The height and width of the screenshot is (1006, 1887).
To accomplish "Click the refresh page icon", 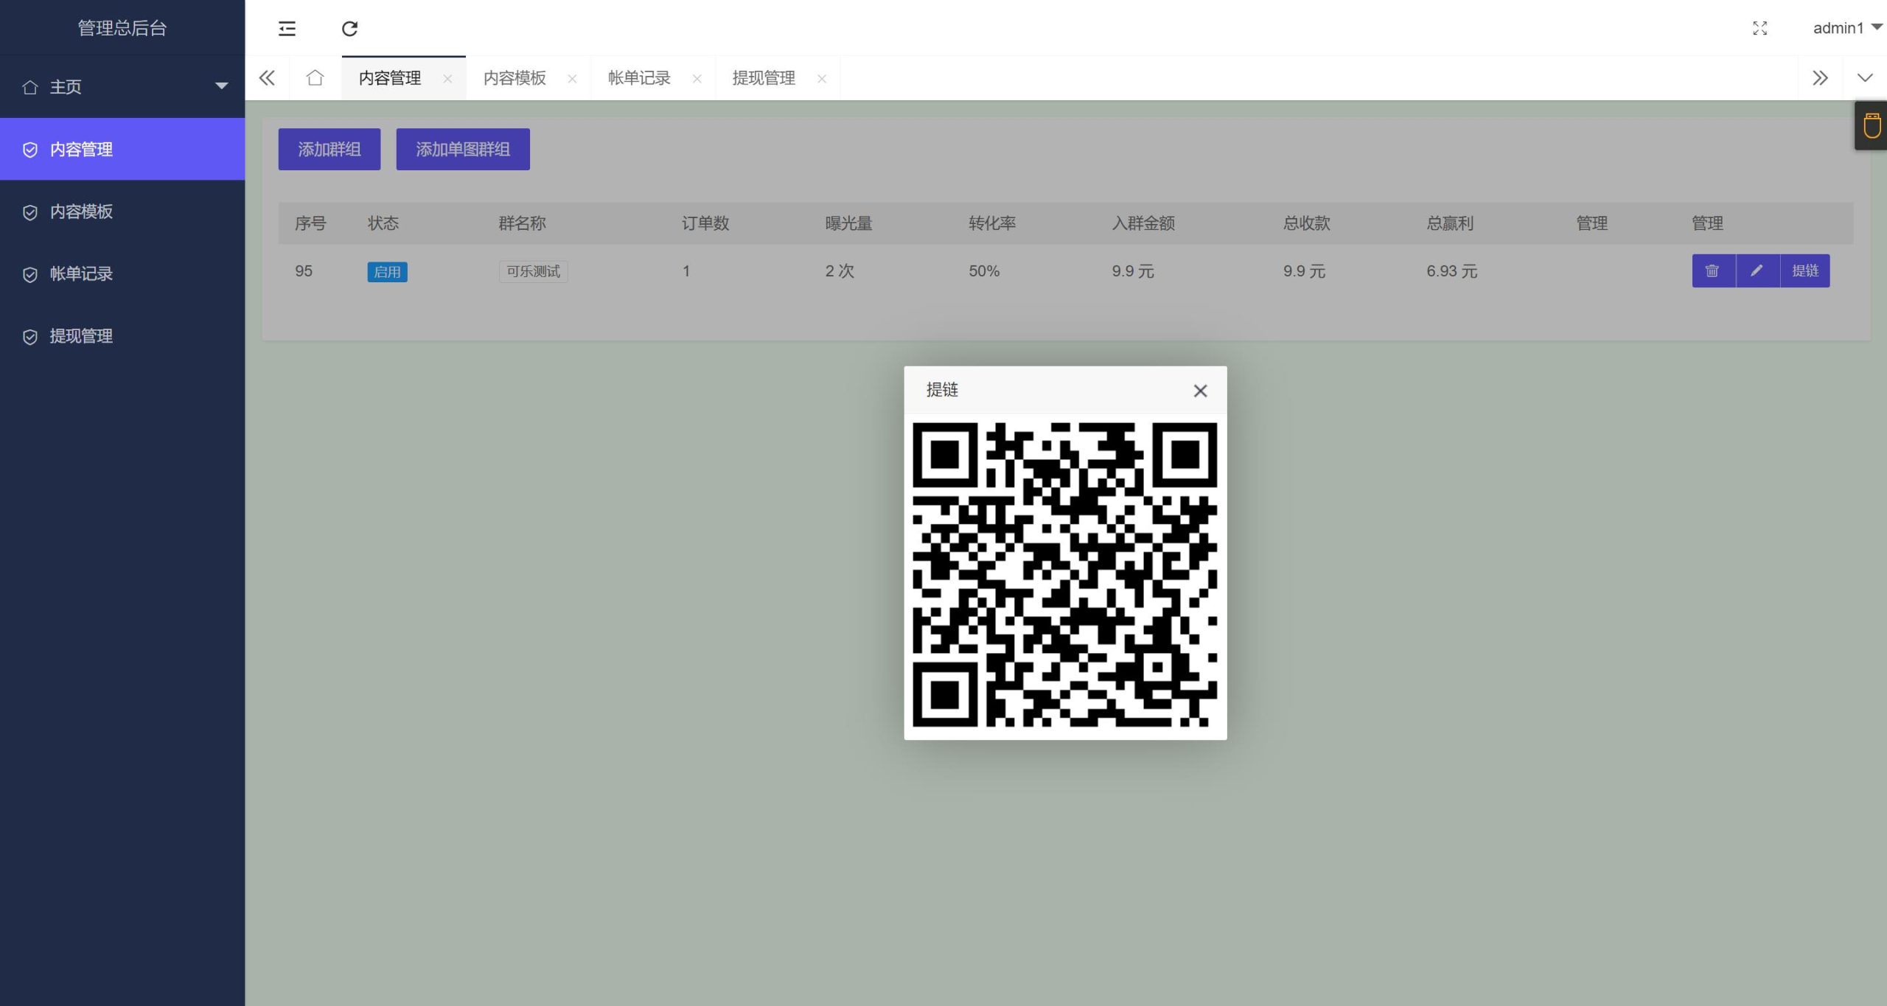I will (x=349, y=28).
